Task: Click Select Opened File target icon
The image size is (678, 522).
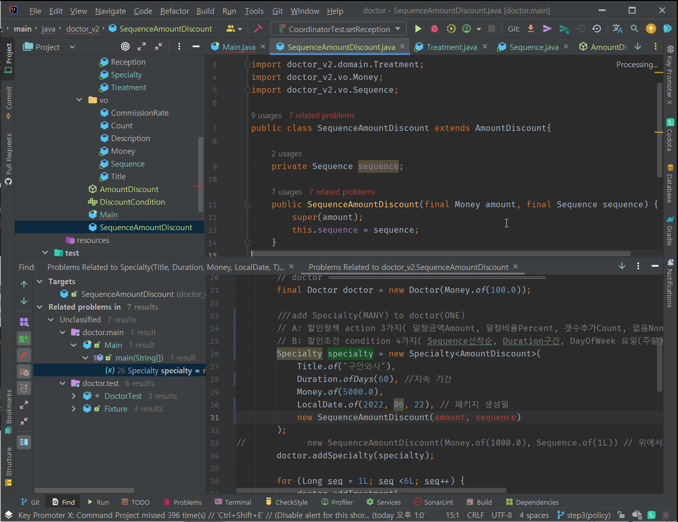Action: pos(125,47)
